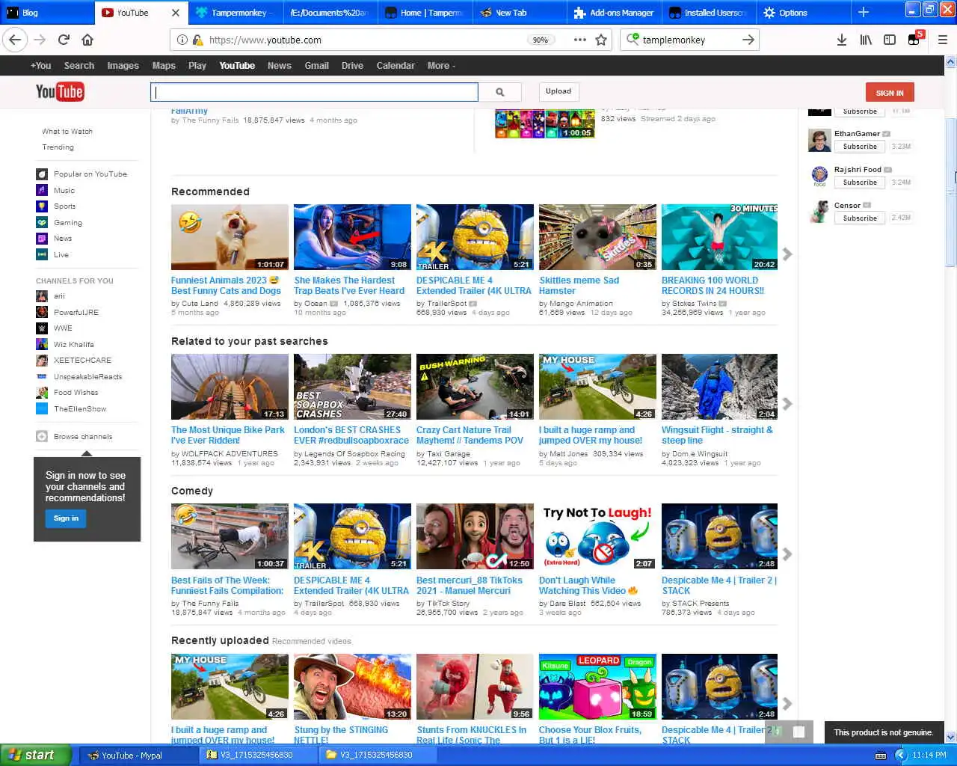This screenshot has height=766, width=957.
Task: Open a new browser tab with plus
Action: [x=864, y=12]
